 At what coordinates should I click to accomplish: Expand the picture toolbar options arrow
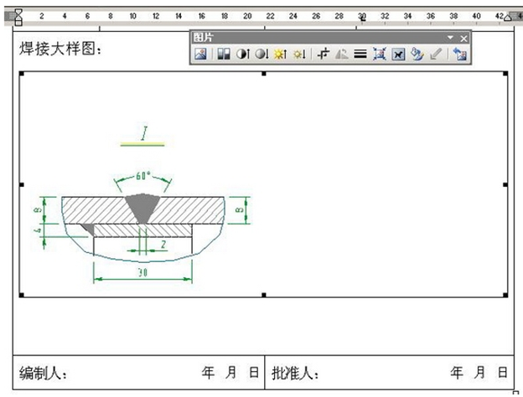click(450, 39)
